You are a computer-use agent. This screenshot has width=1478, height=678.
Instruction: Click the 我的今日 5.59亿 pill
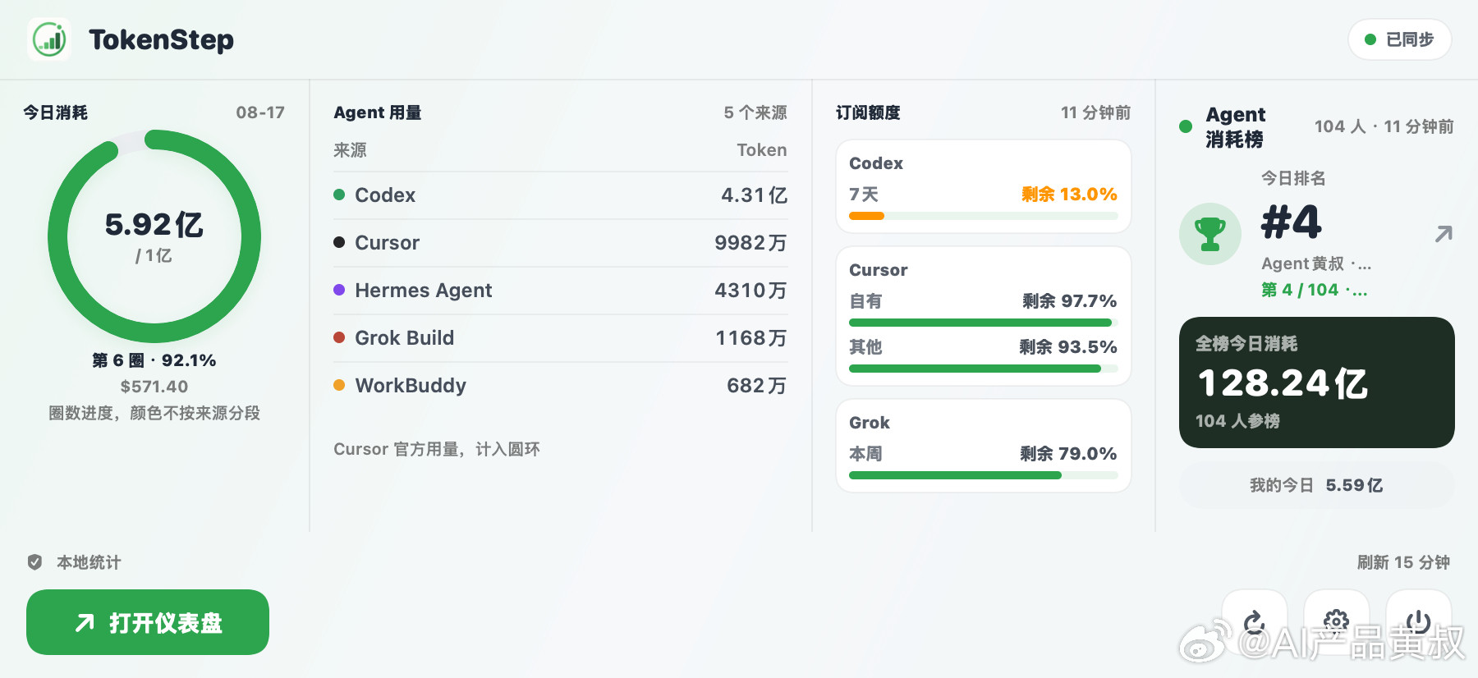1317,485
